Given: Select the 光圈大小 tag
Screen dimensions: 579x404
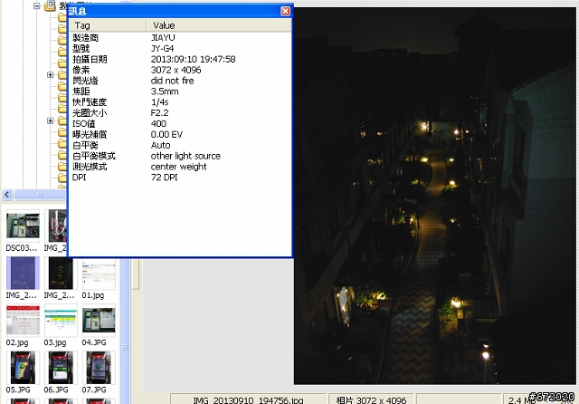Looking at the screenshot, I should 90,112.
